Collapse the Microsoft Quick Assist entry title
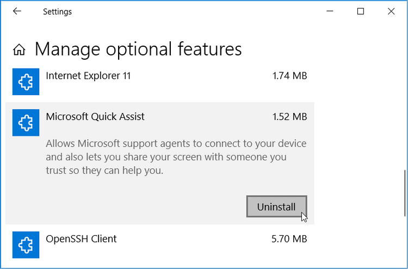 tap(95, 117)
